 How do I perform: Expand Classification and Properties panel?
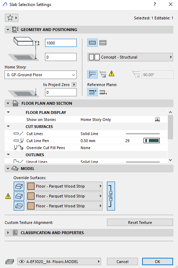[x=89, y=233]
